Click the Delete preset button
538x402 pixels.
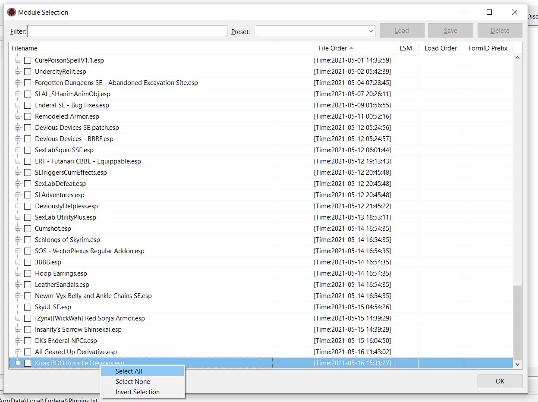point(500,31)
